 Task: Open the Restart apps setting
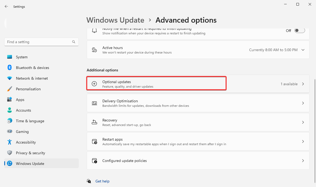(198, 141)
